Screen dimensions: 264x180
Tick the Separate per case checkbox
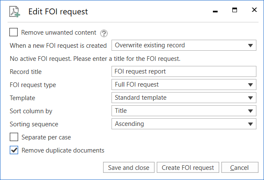tap(14, 137)
